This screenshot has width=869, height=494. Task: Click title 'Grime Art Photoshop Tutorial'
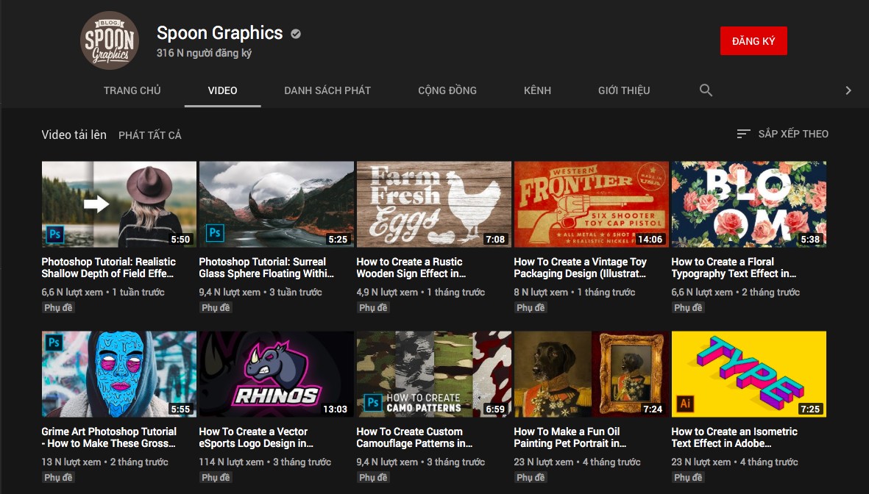pos(109,437)
